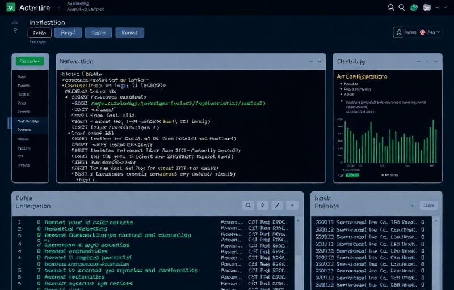Click the Air Configurations heading in chart panel
The image size is (454, 290).
coord(361,76)
